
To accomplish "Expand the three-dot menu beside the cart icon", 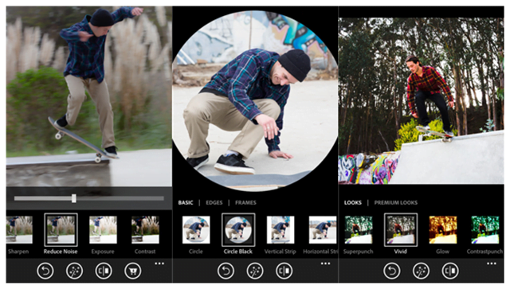I will tap(159, 264).
